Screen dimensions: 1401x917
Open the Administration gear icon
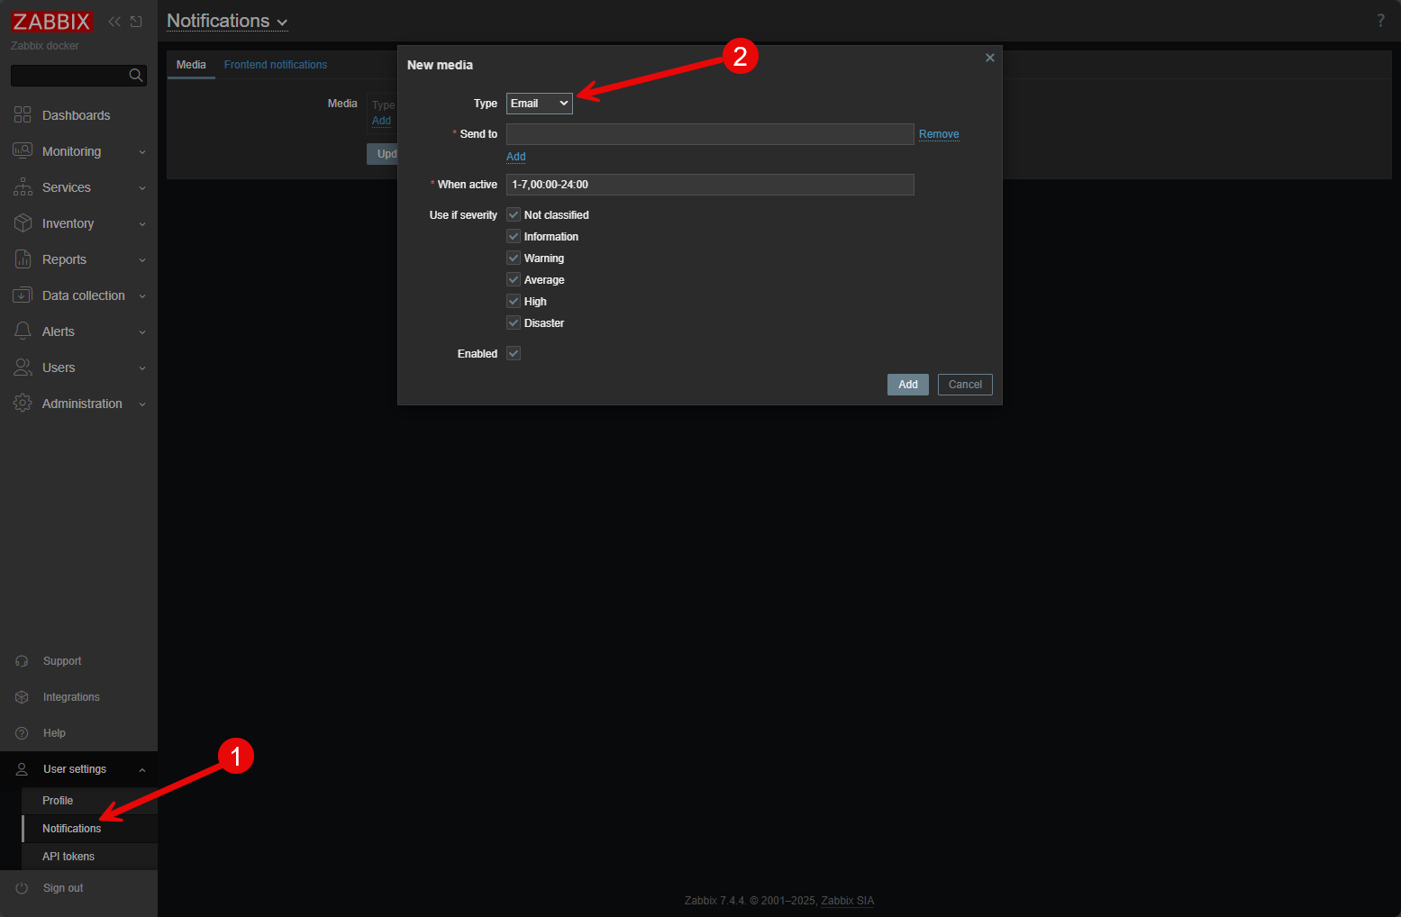pyautogui.click(x=22, y=403)
